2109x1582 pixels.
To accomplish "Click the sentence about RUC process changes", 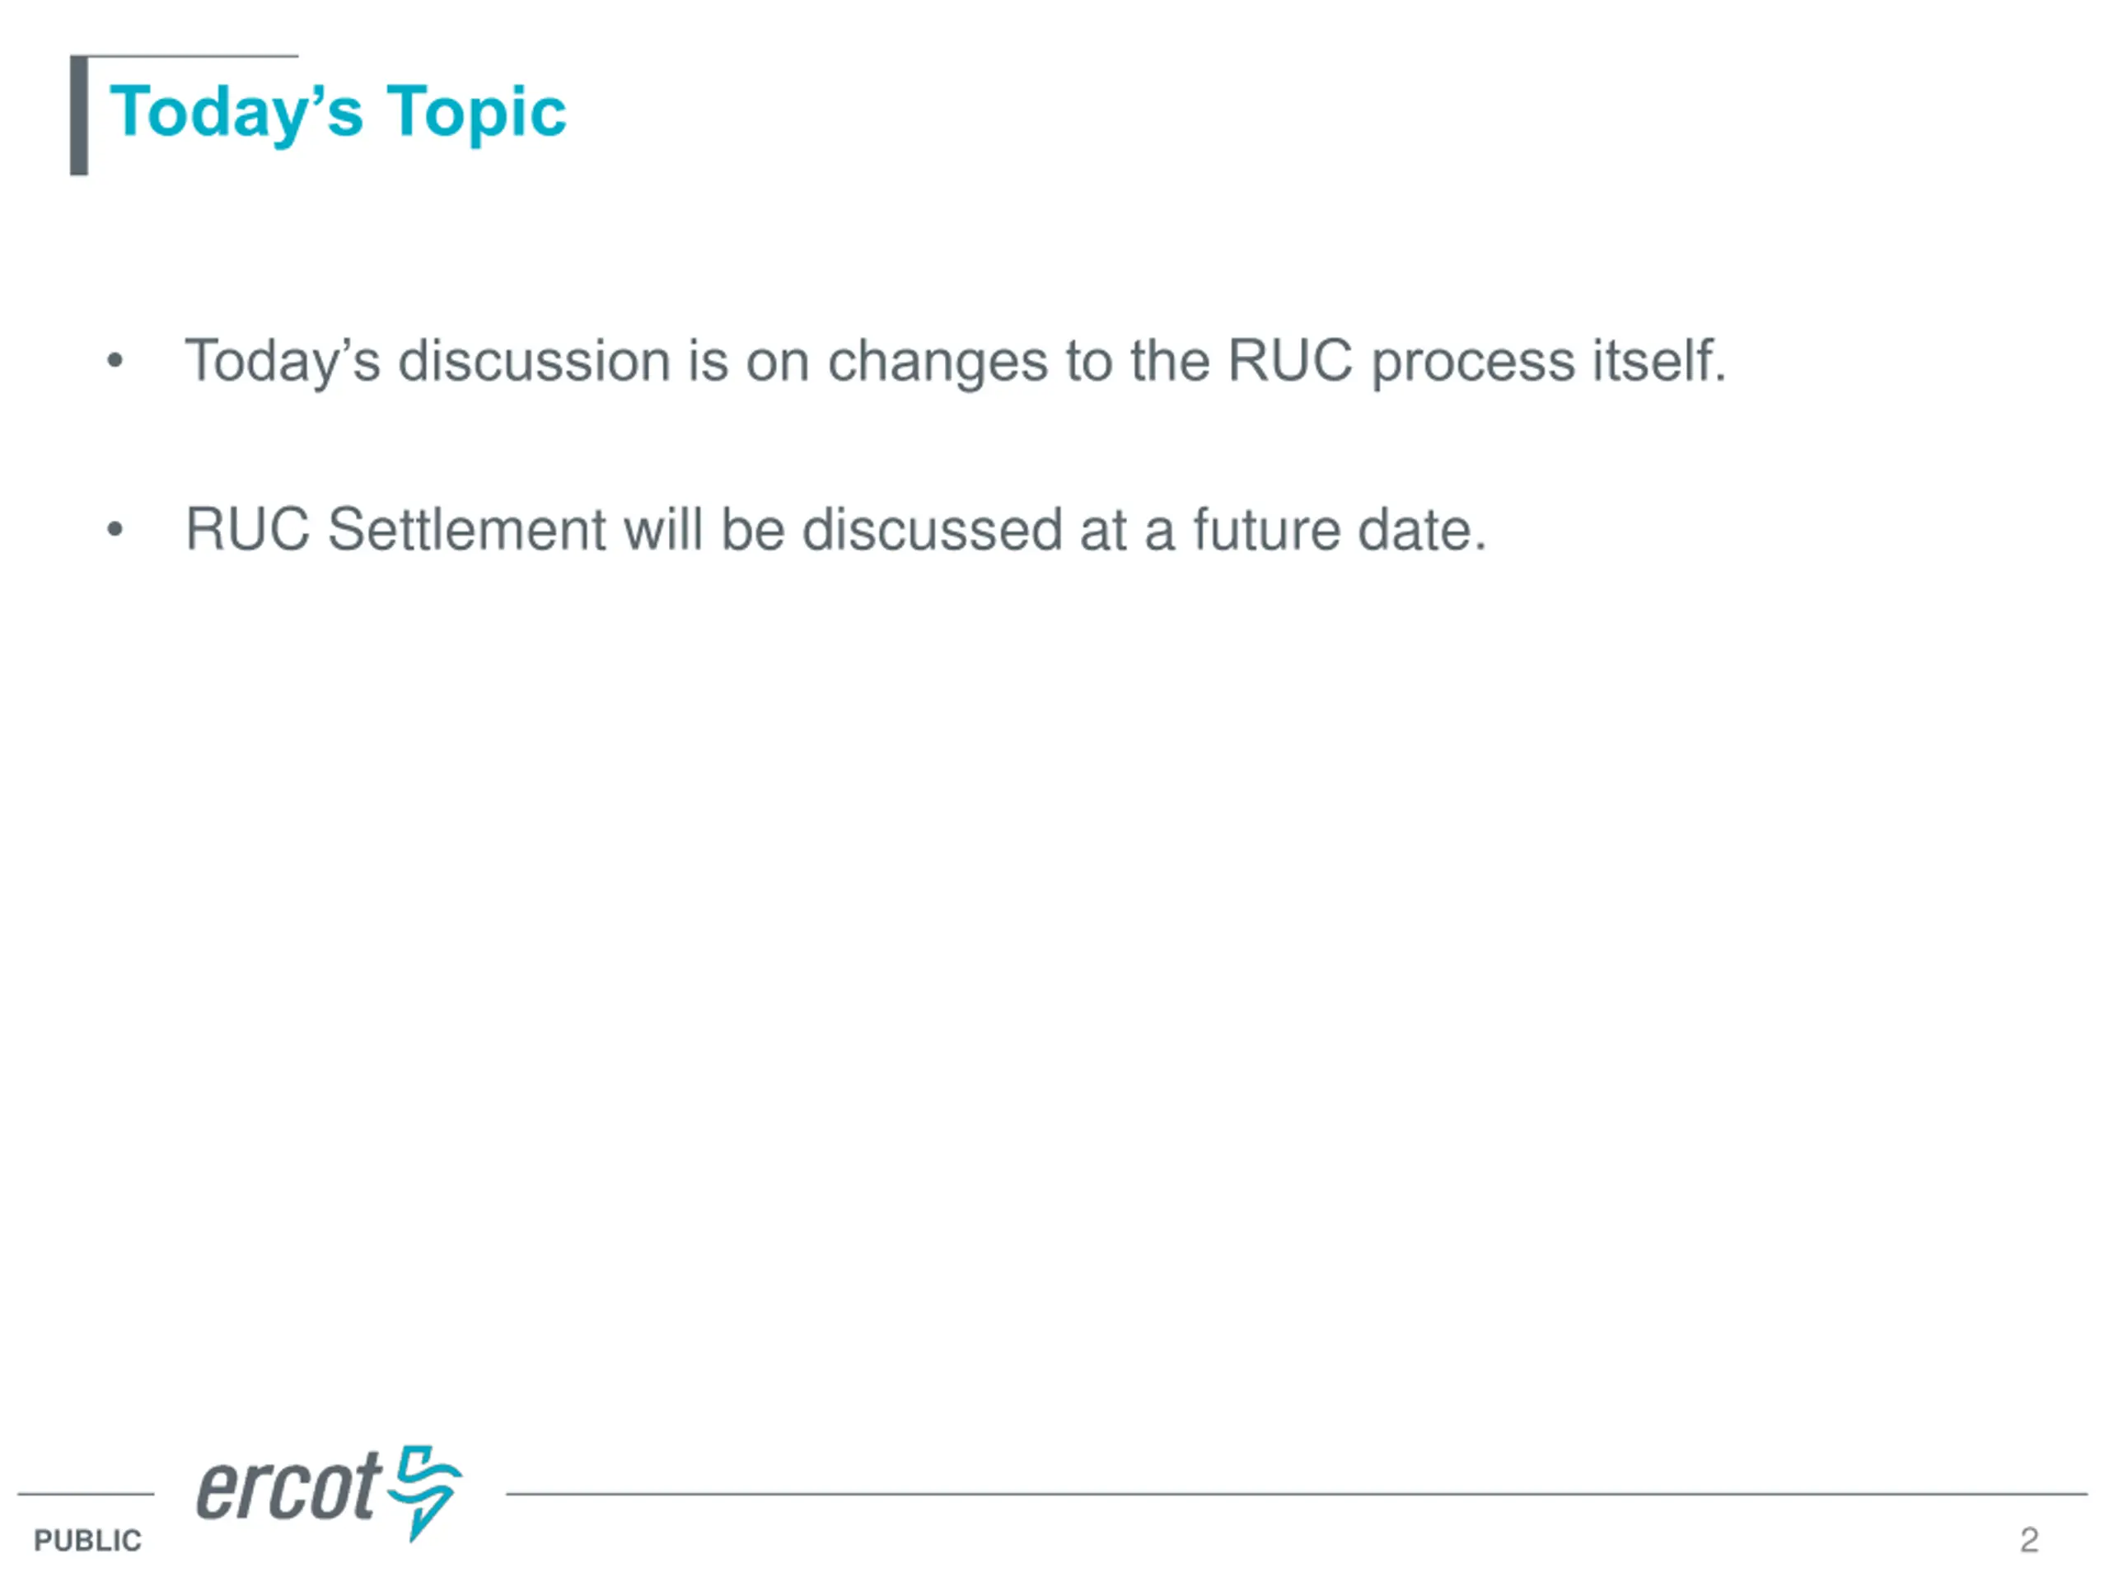I will (x=956, y=363).
